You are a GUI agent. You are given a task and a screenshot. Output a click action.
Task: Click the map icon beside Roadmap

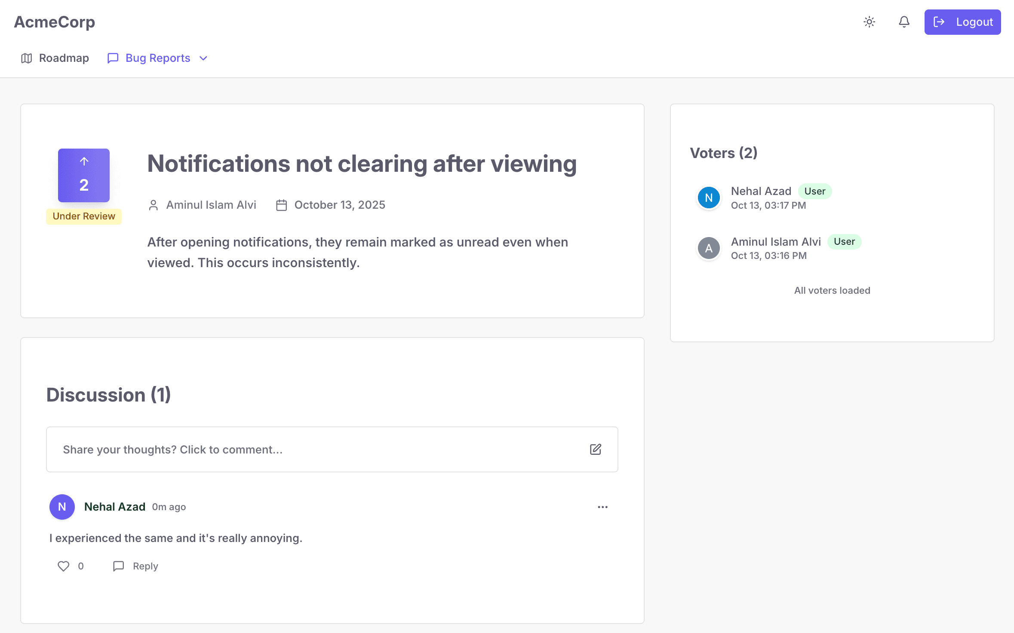tap(26, 58)
